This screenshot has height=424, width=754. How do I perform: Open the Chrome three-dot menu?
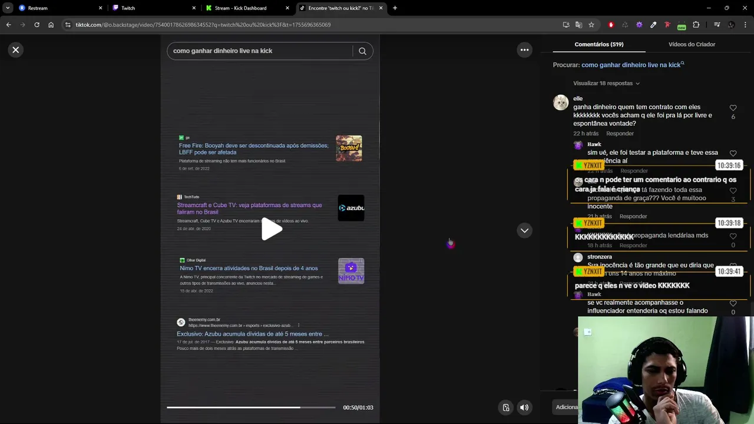click(x=746, y=25)
